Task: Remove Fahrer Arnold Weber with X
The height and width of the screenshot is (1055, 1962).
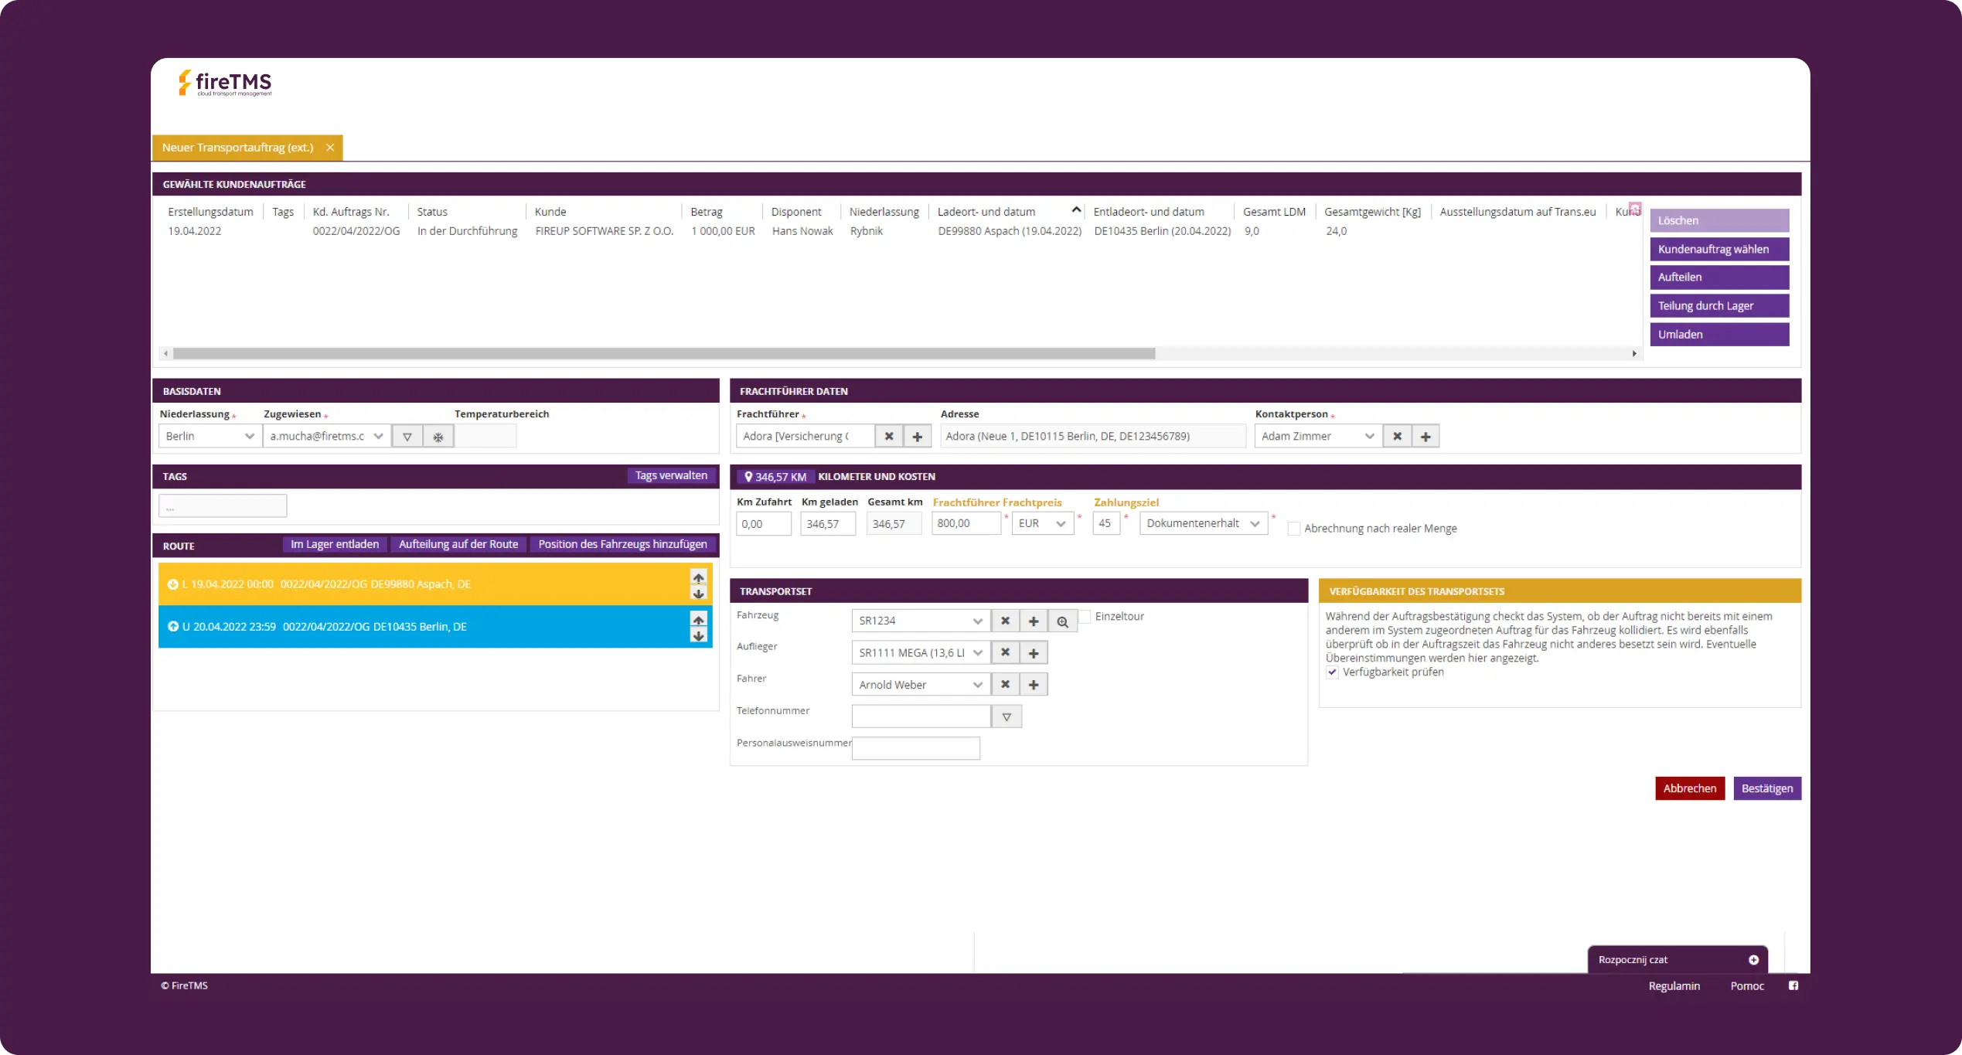Action: coord(1005,685)
